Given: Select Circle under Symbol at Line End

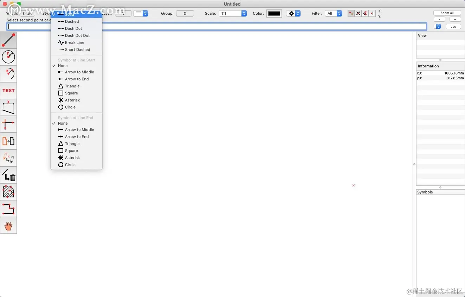Looking at the screenshot, I should pos(76,165).
